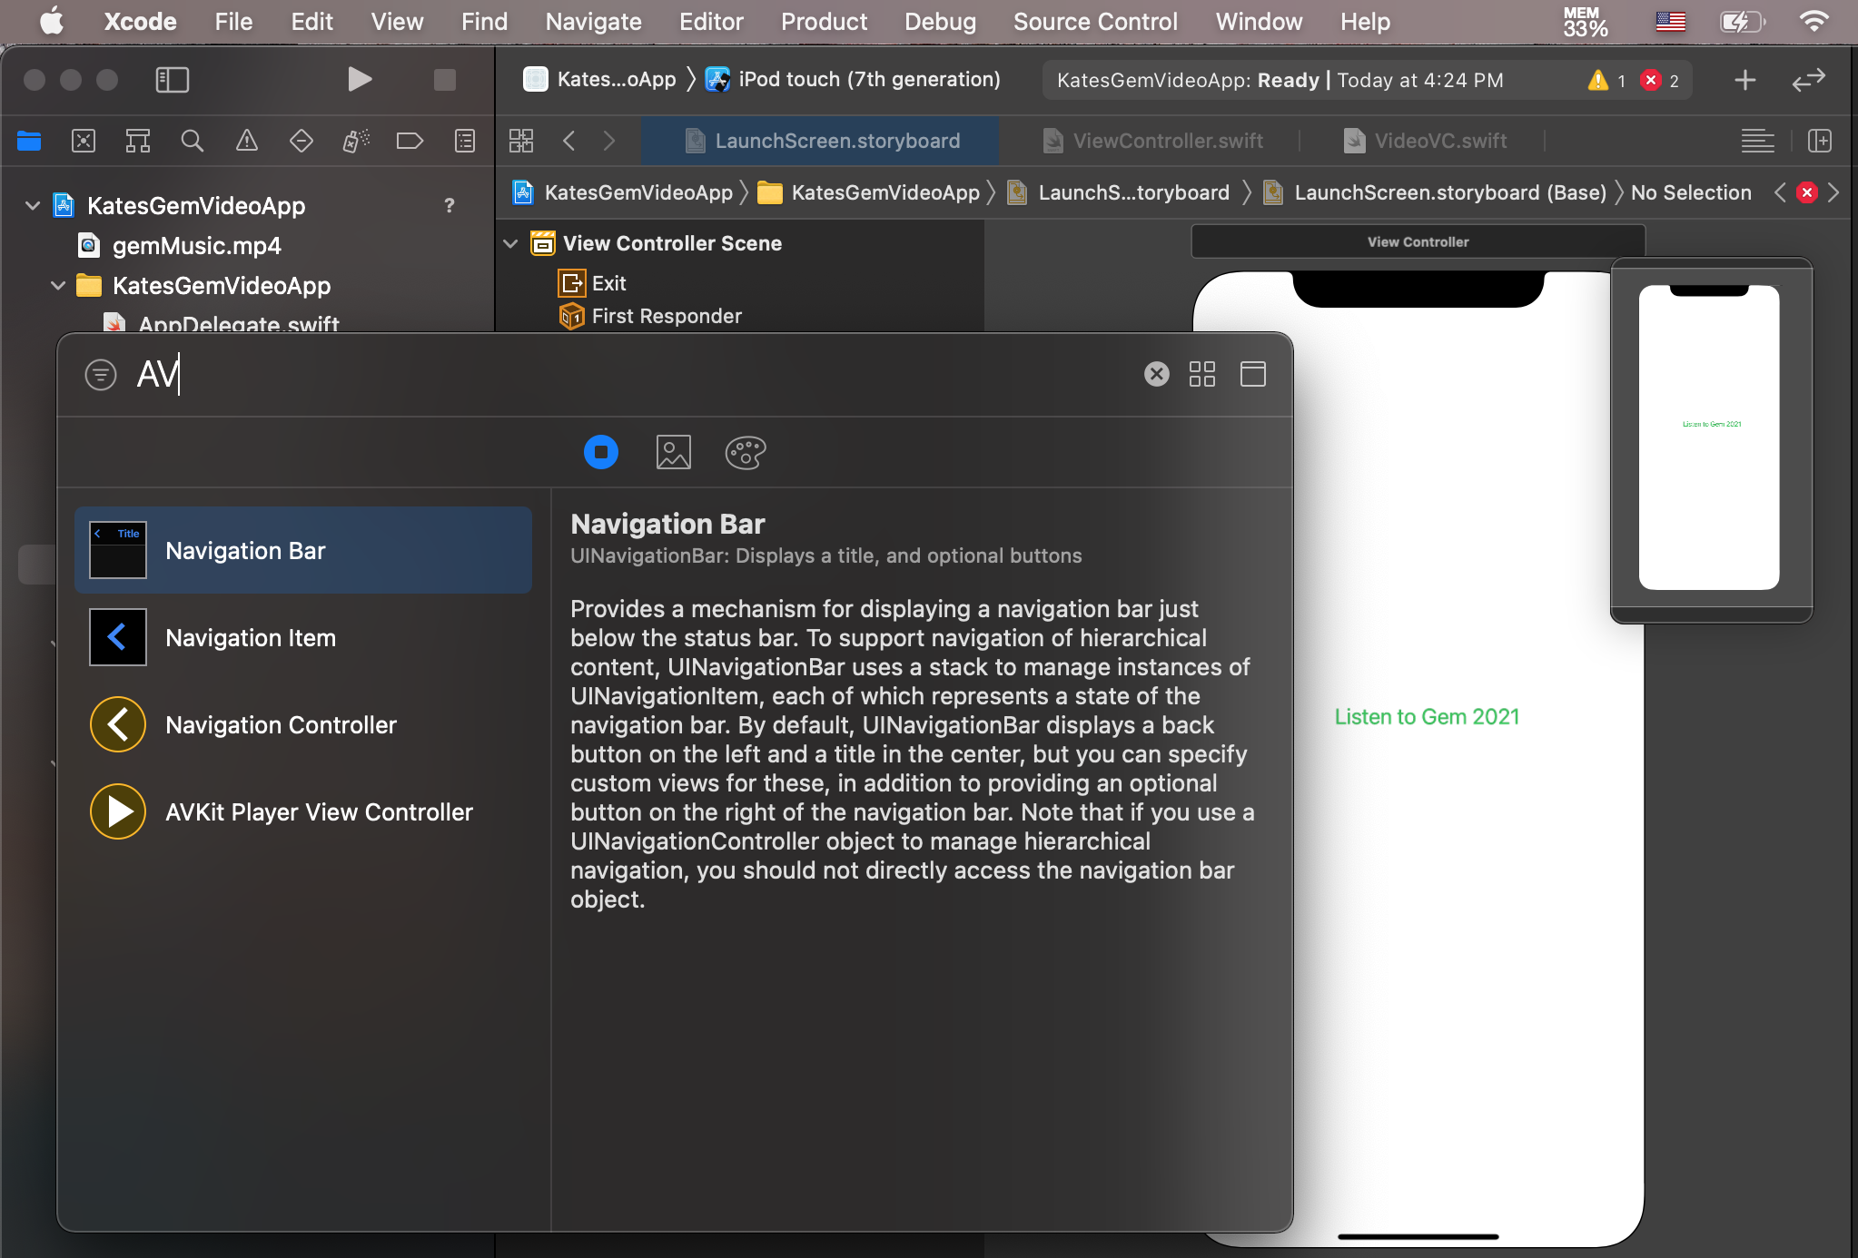Clear the library search with the X button

[x=1156, y=374]
